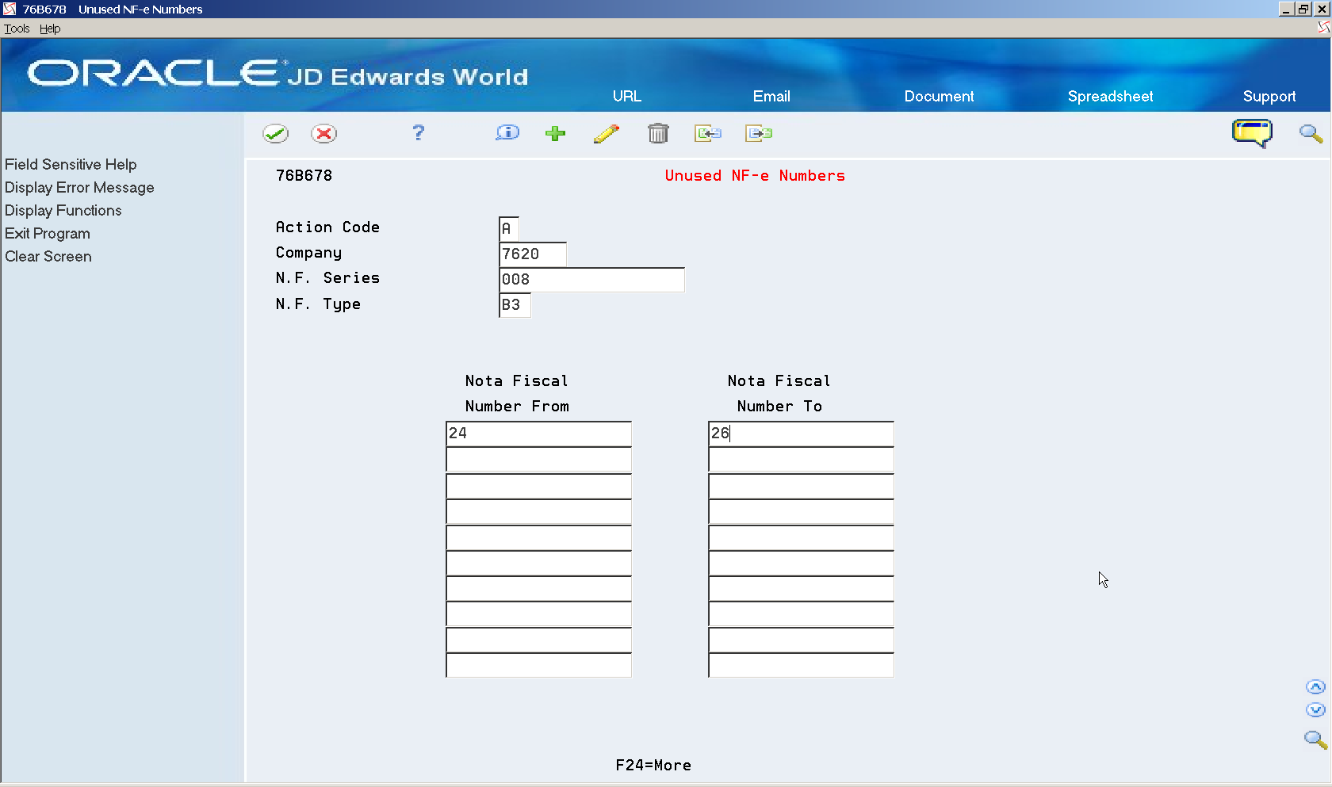The height and width of the screenshot is (787, 1332).
Task: Select Display Functions option
Action: [63, 210]
